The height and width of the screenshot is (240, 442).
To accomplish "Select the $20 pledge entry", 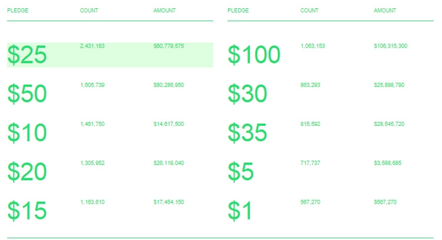I will (x=27, y=172).
